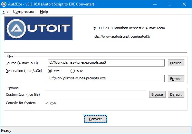192x134 pixels.
Task: Select the .exe destination radio button
Action: click(50, 71)
